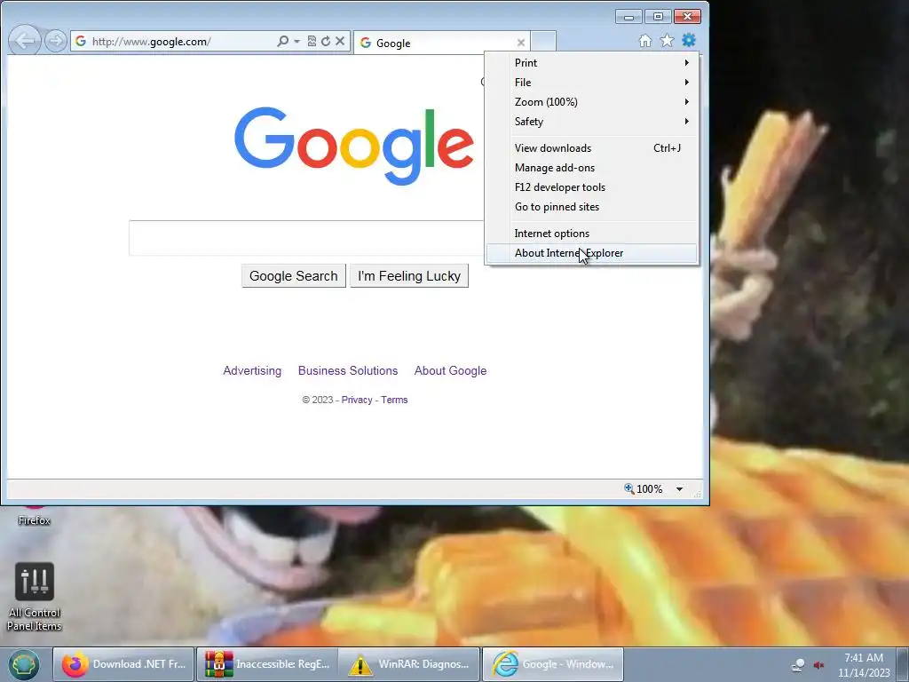This screenshot has width=909, height=682.
Task: Select About Internet Explorer
Action: click(592, 253)
